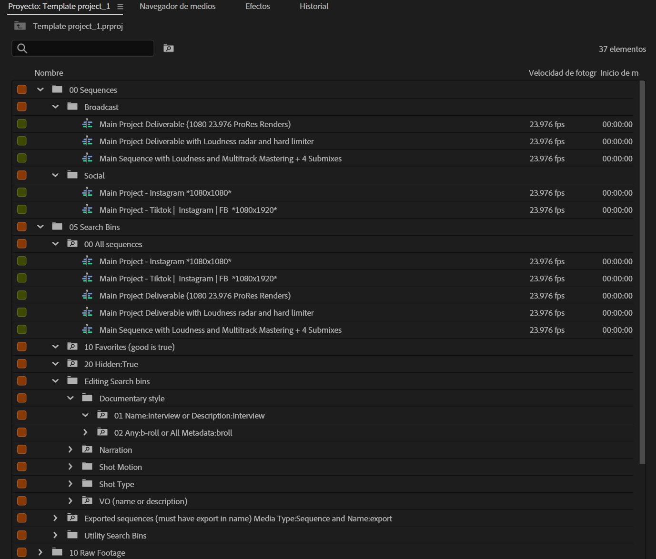Viewport: 656px width, 559px height.
Task: Click the orange label swatch of 10 Raw Footage
Action: click(22, 552)
